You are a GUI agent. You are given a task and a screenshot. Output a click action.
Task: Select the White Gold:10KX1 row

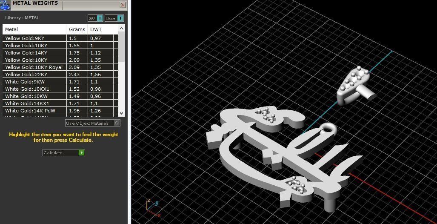pyautogui.click(x=60, y=89)
